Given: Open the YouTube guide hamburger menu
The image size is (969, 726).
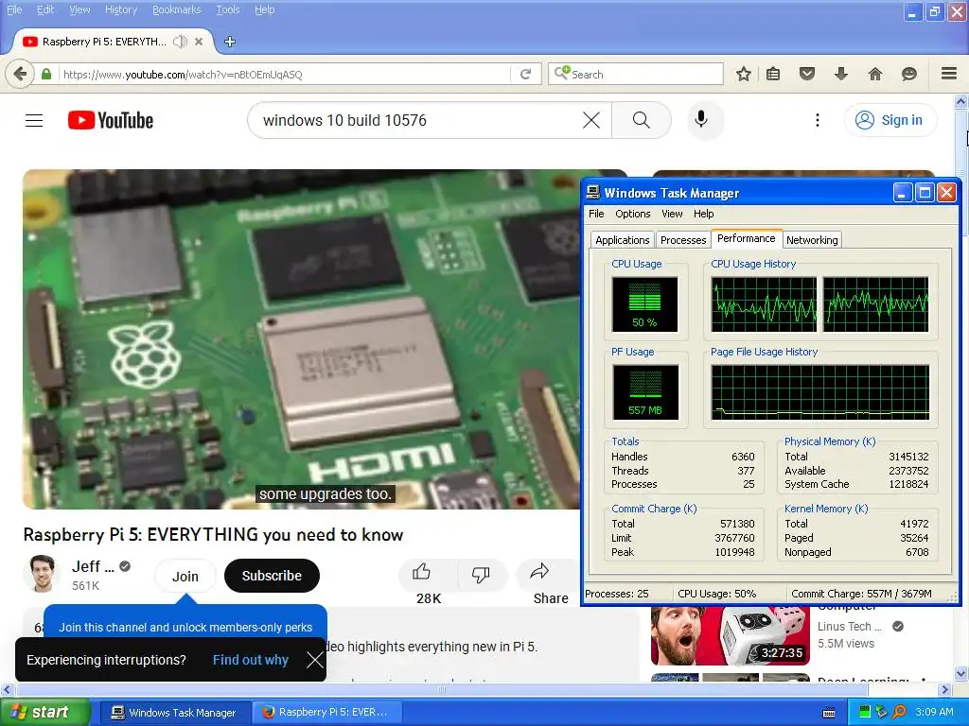Looking at the screenshot, I should [x=34, y=120].
